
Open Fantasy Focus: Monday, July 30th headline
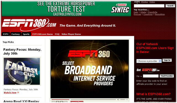[x=22, y=51]
